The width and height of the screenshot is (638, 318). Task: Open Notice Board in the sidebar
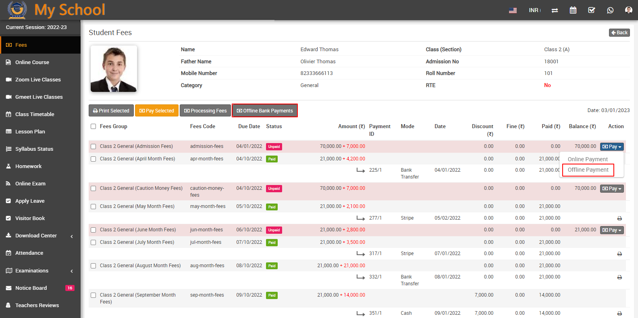coord(31,288)
